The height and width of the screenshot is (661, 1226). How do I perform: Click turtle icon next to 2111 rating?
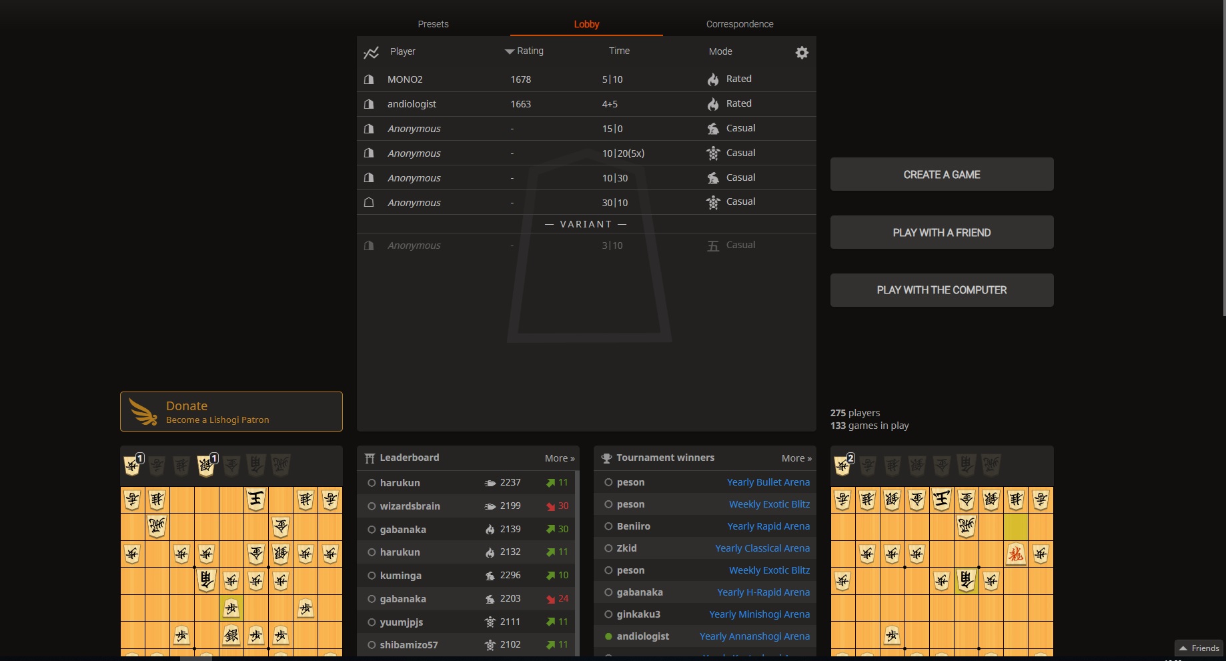(x=490, y=622)
